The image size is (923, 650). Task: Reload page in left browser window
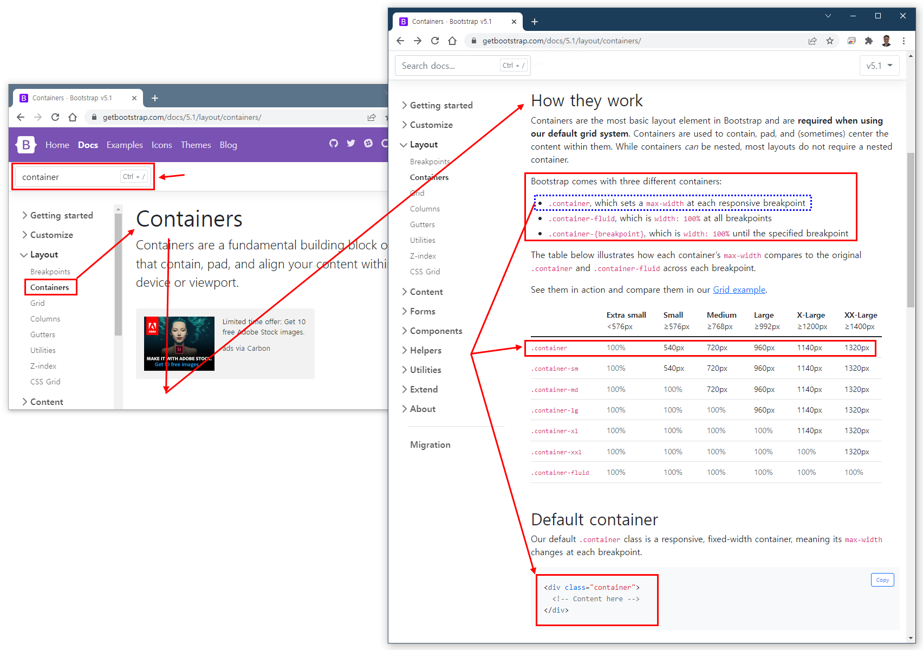(x=55, y=117)
